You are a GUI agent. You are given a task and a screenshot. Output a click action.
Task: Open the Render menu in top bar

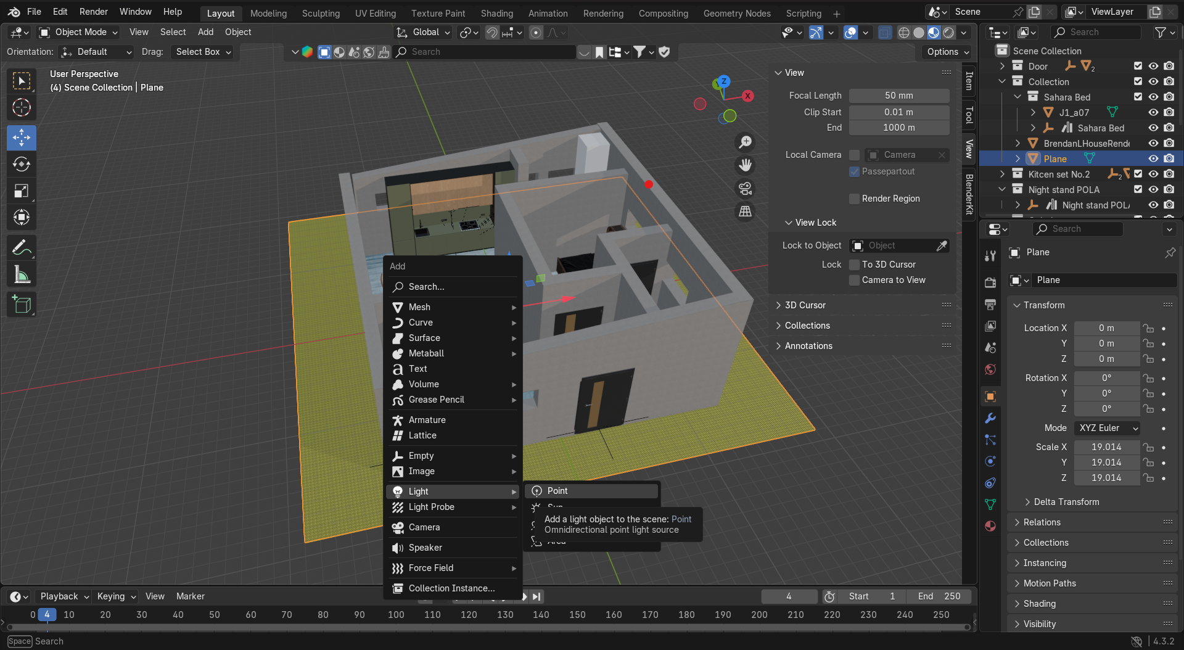point(94,12)
